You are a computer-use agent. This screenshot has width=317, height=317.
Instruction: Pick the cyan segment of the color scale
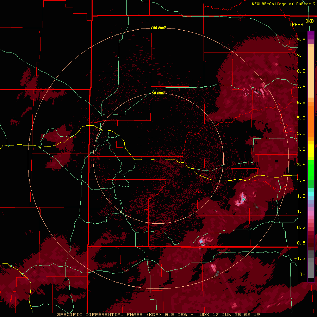click(311, 194)
